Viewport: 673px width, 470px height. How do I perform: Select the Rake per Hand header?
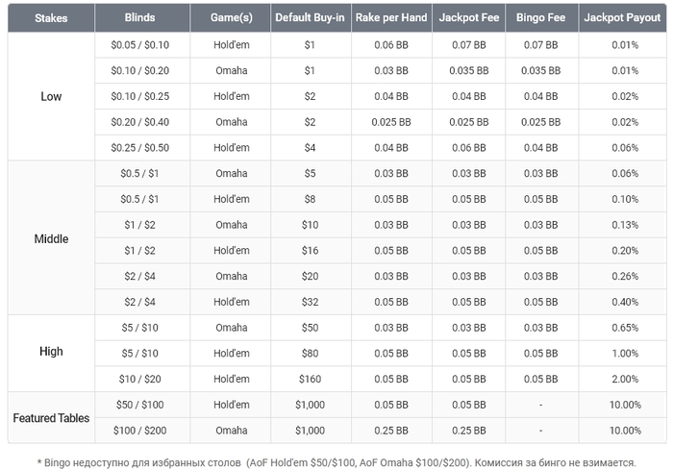[x=390, y=18]
